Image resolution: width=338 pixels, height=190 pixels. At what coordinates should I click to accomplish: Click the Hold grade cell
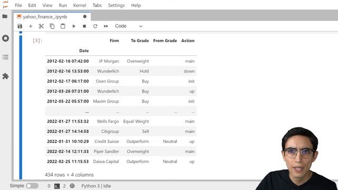click(x=144, y=71)
